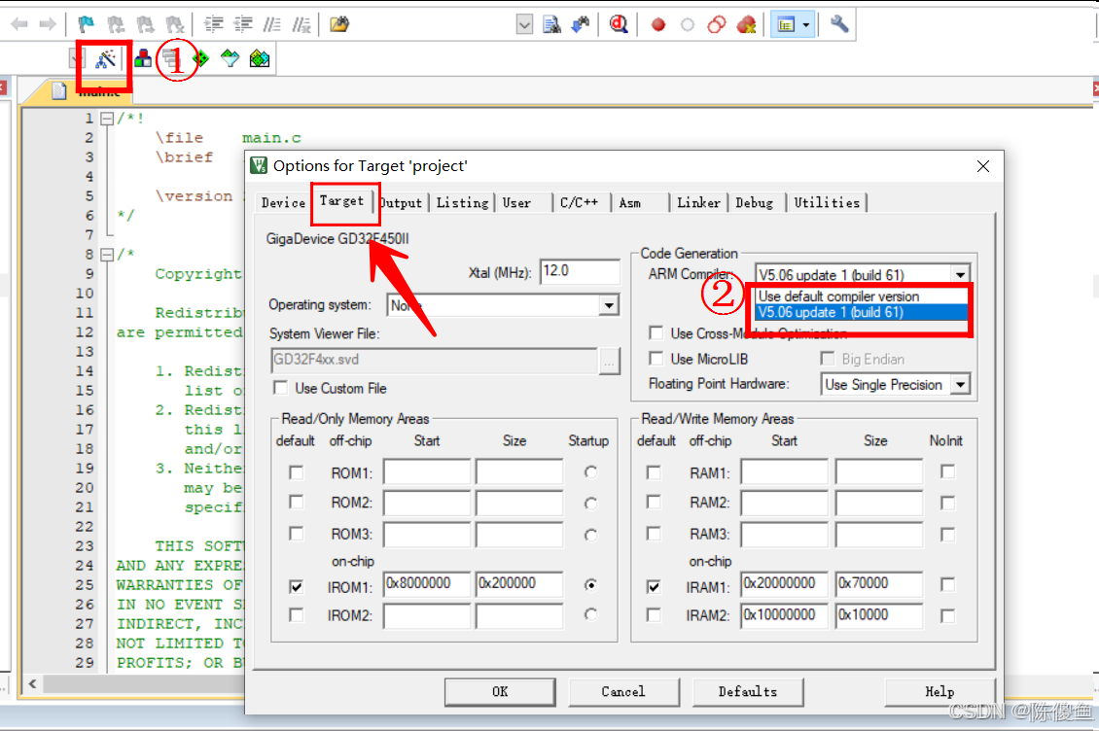Disable all breakpoints with the double red circle icon
This screenshot has width=1099, height=731.
pyautogui.click(x=717, y=25)
